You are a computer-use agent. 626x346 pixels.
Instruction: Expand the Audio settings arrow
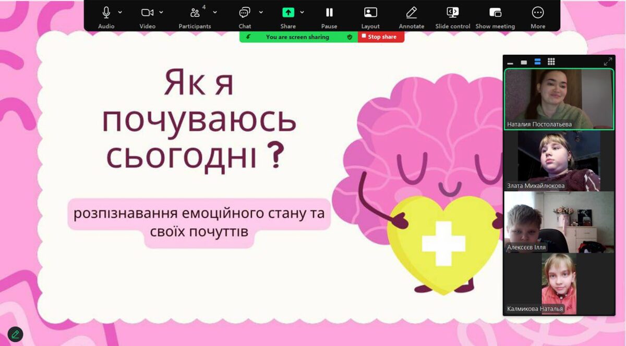click(121, 12)
